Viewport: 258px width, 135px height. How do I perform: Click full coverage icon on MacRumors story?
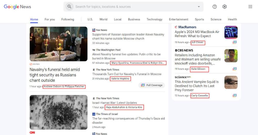(x=235, y=42)
